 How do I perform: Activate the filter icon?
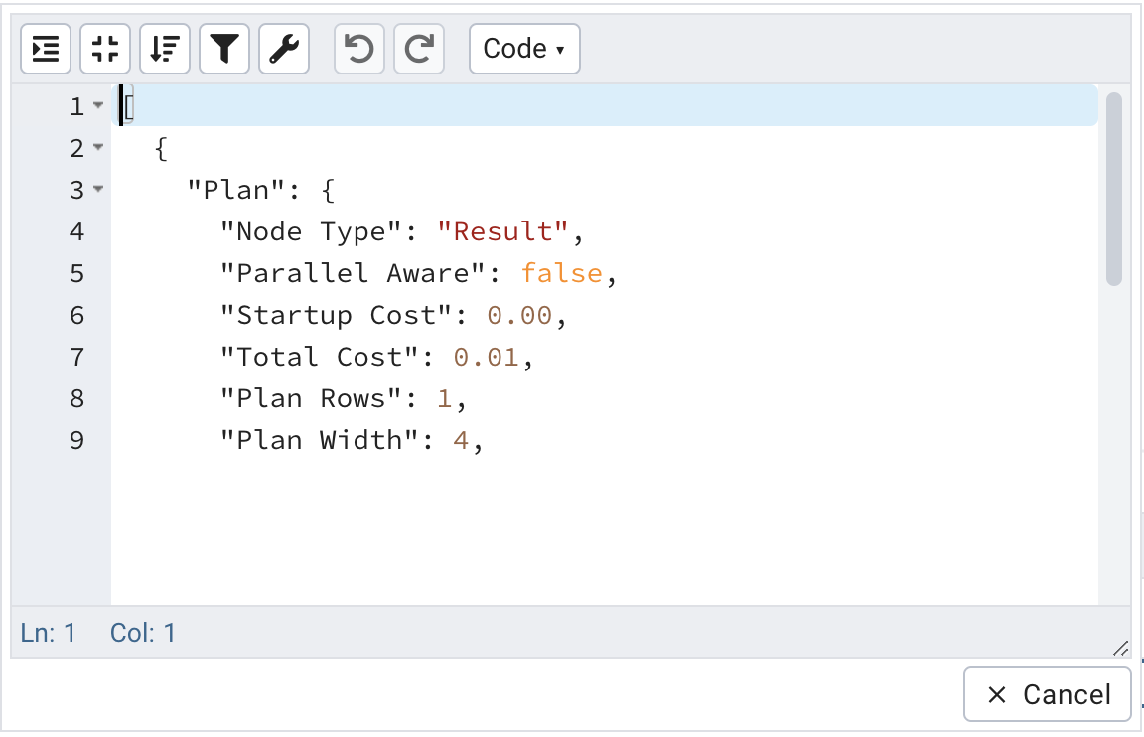click(223, 48)
